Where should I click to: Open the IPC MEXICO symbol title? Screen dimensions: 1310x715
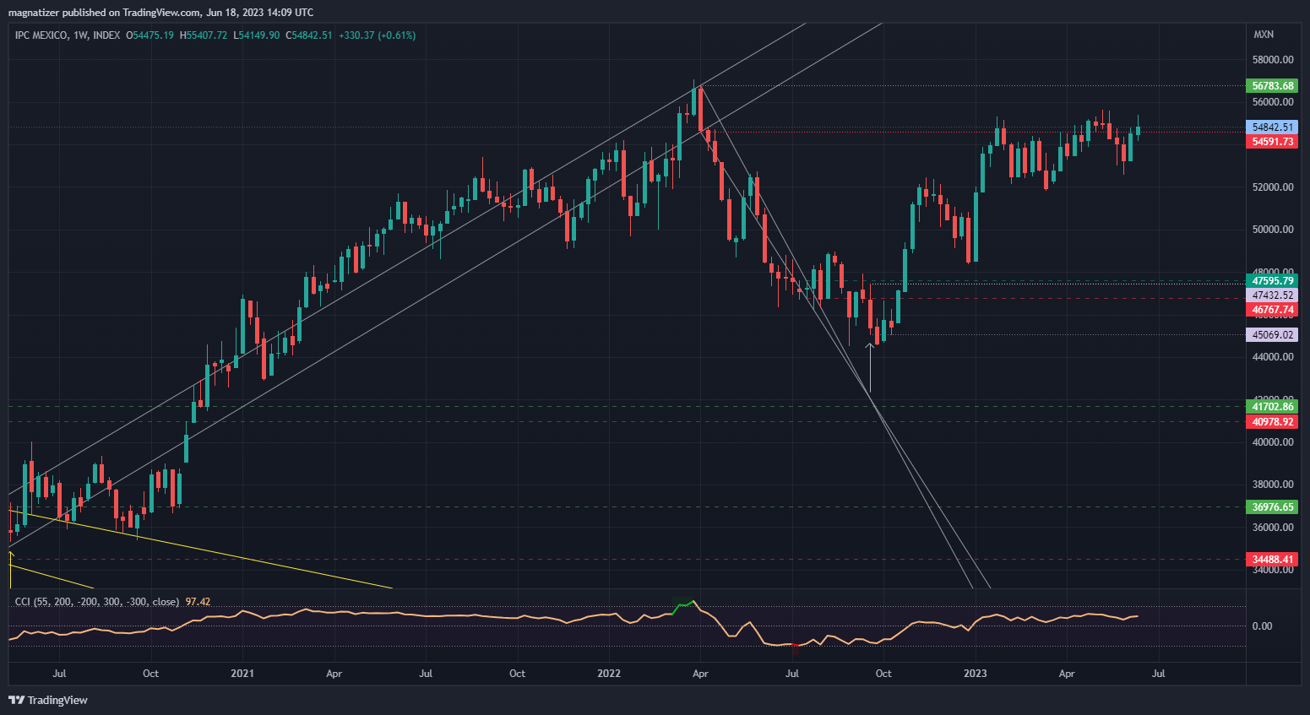(41, 35)
